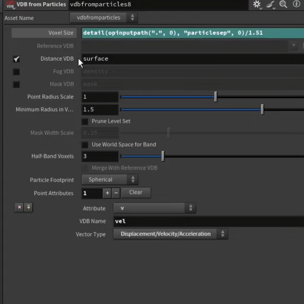Open the gear parameter settings menu
The width and height of the screenshot is (304, 304).
[x=257, y=4]
